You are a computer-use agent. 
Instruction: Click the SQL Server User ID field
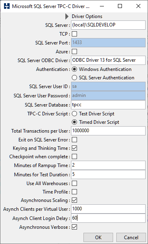108,87
